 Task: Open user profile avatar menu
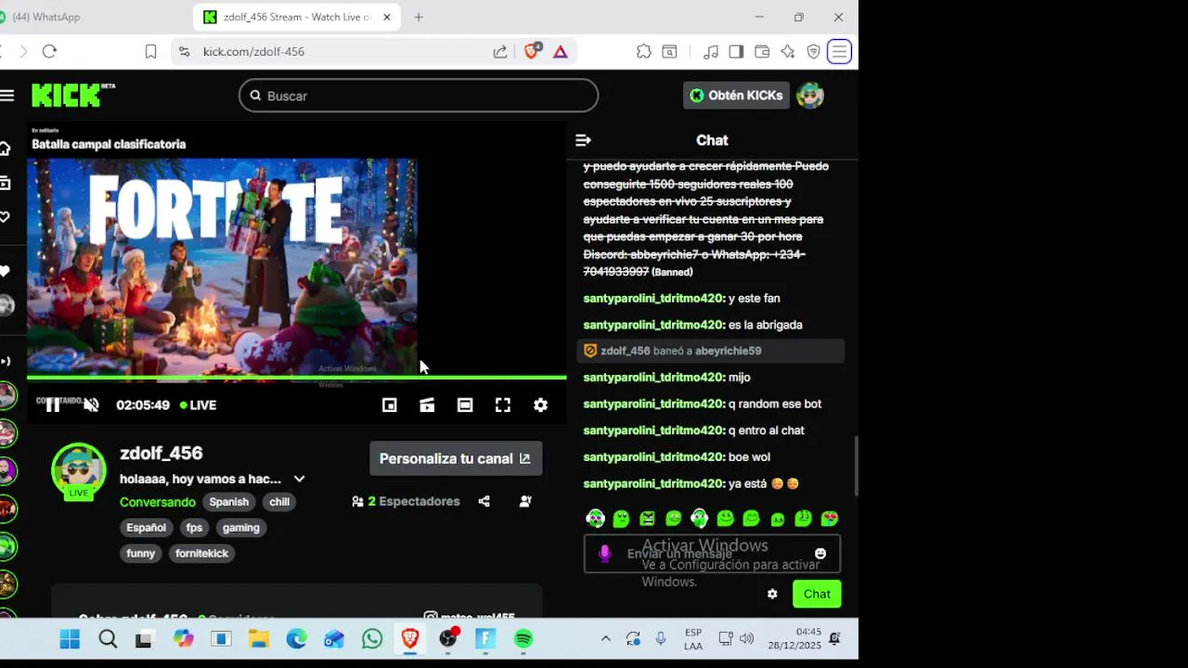point(810,96)
